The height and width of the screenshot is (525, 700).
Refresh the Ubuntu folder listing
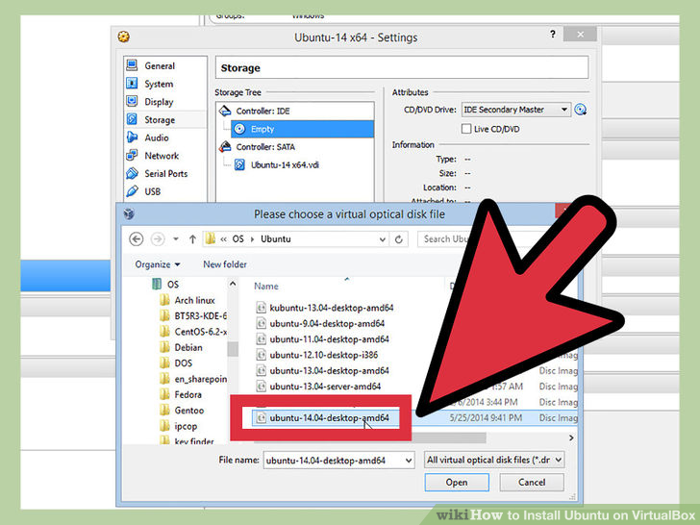coord(399,239)
